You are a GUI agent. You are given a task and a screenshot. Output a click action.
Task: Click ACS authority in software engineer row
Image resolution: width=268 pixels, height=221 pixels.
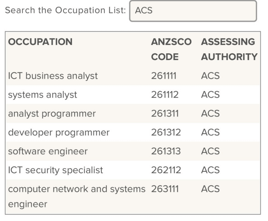point(210,151)
